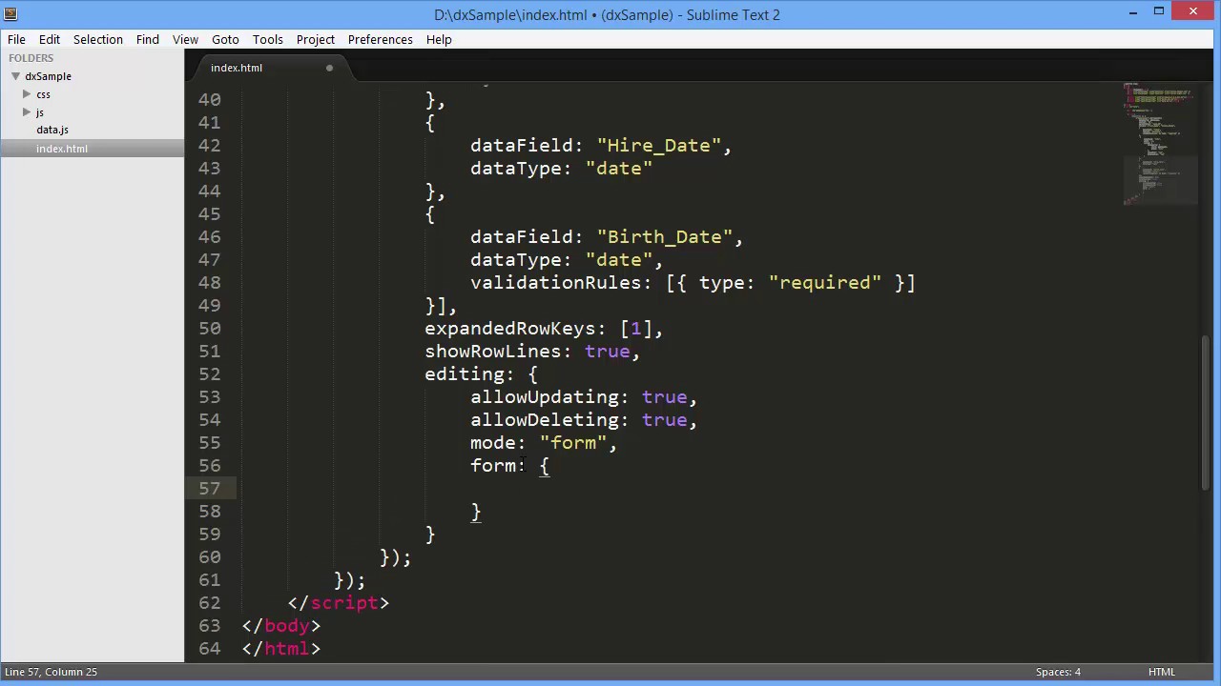The width and height of the screenshot is (1221, 686).
Task: Click the Sublime Text app icon in title bar
Action: point(10,14)
